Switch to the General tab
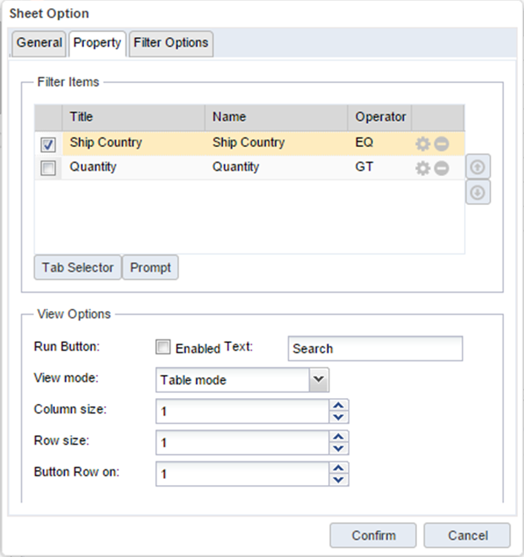This screenshot has width=524, height=557. pos(39,43)
